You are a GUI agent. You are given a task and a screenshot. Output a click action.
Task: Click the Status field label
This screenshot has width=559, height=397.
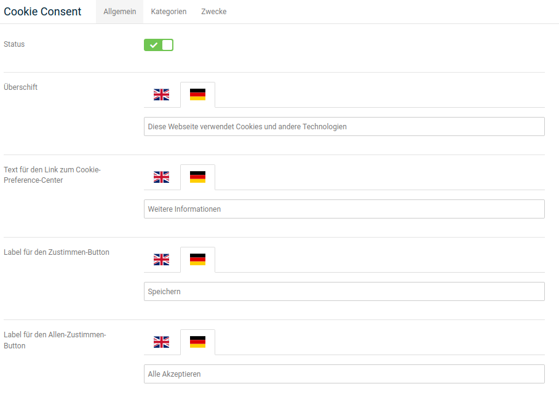pyautogui.click(x=14, y=44)
